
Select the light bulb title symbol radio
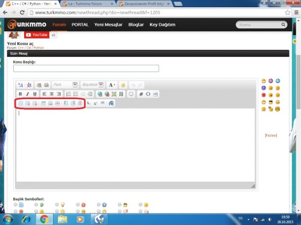(57, 205)
